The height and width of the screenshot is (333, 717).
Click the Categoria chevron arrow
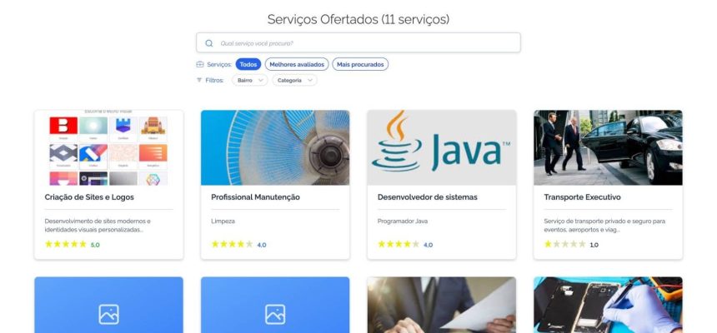[x=309, y=80]
